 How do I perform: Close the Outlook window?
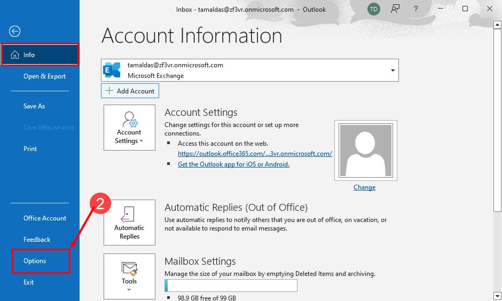[490, 9]
